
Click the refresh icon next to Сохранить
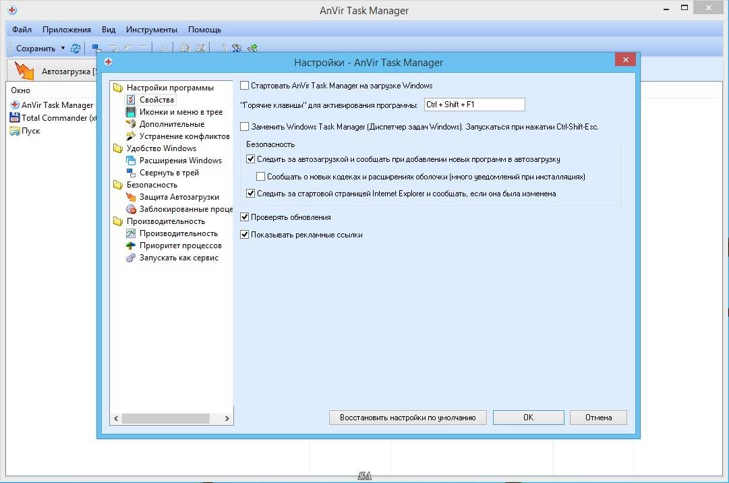(76, 48)
